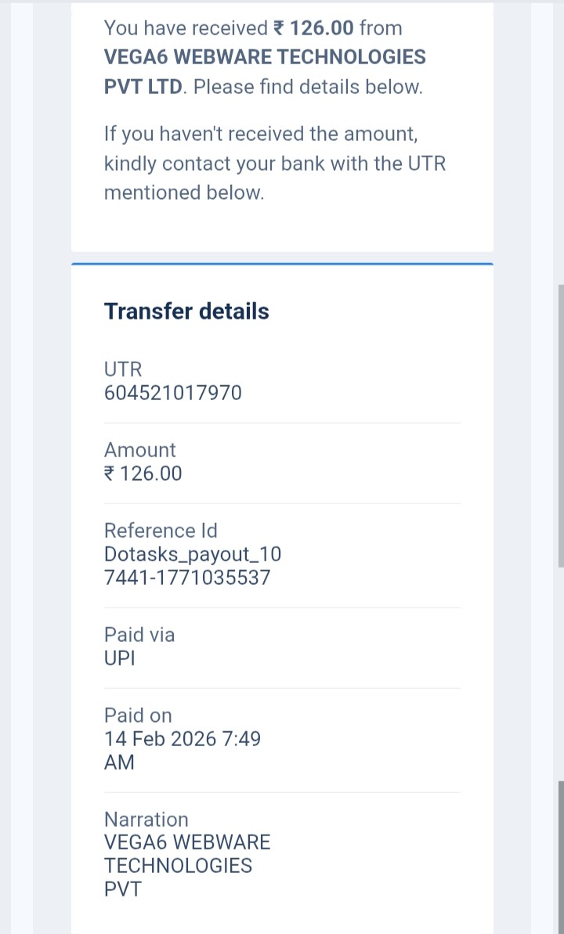This screenshot has height=934, width=564.
Task: Click the 'Please find details below' text
Action: pos(308,86)
